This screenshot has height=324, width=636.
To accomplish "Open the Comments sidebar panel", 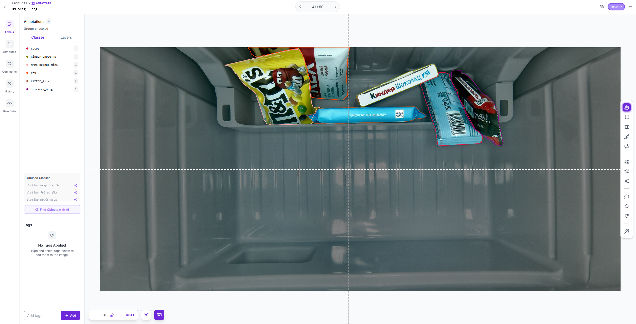I will pyautogui.click(x=9, y=67).
